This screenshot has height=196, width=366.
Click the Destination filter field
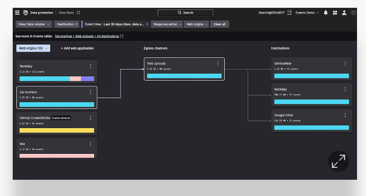[67, 24]
